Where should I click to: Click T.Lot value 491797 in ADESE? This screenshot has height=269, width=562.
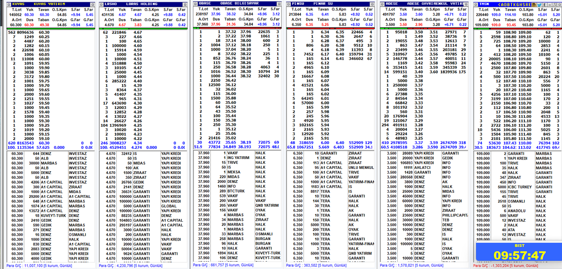tap(389, 15)
